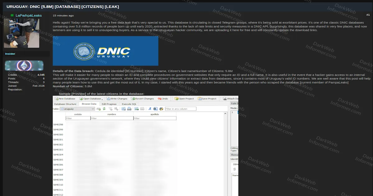
Task: Select row number 5840310
Action: pyautogui.click(x=58, y=185)
